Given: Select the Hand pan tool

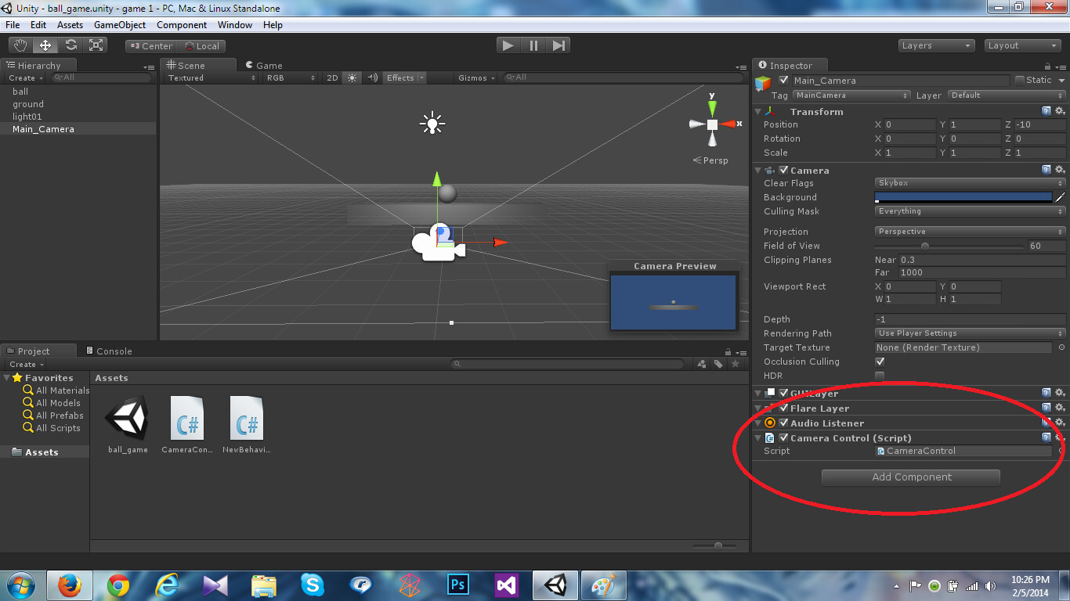Looking at the screenshot, I should pyautogui.click(x=19, y=45).
